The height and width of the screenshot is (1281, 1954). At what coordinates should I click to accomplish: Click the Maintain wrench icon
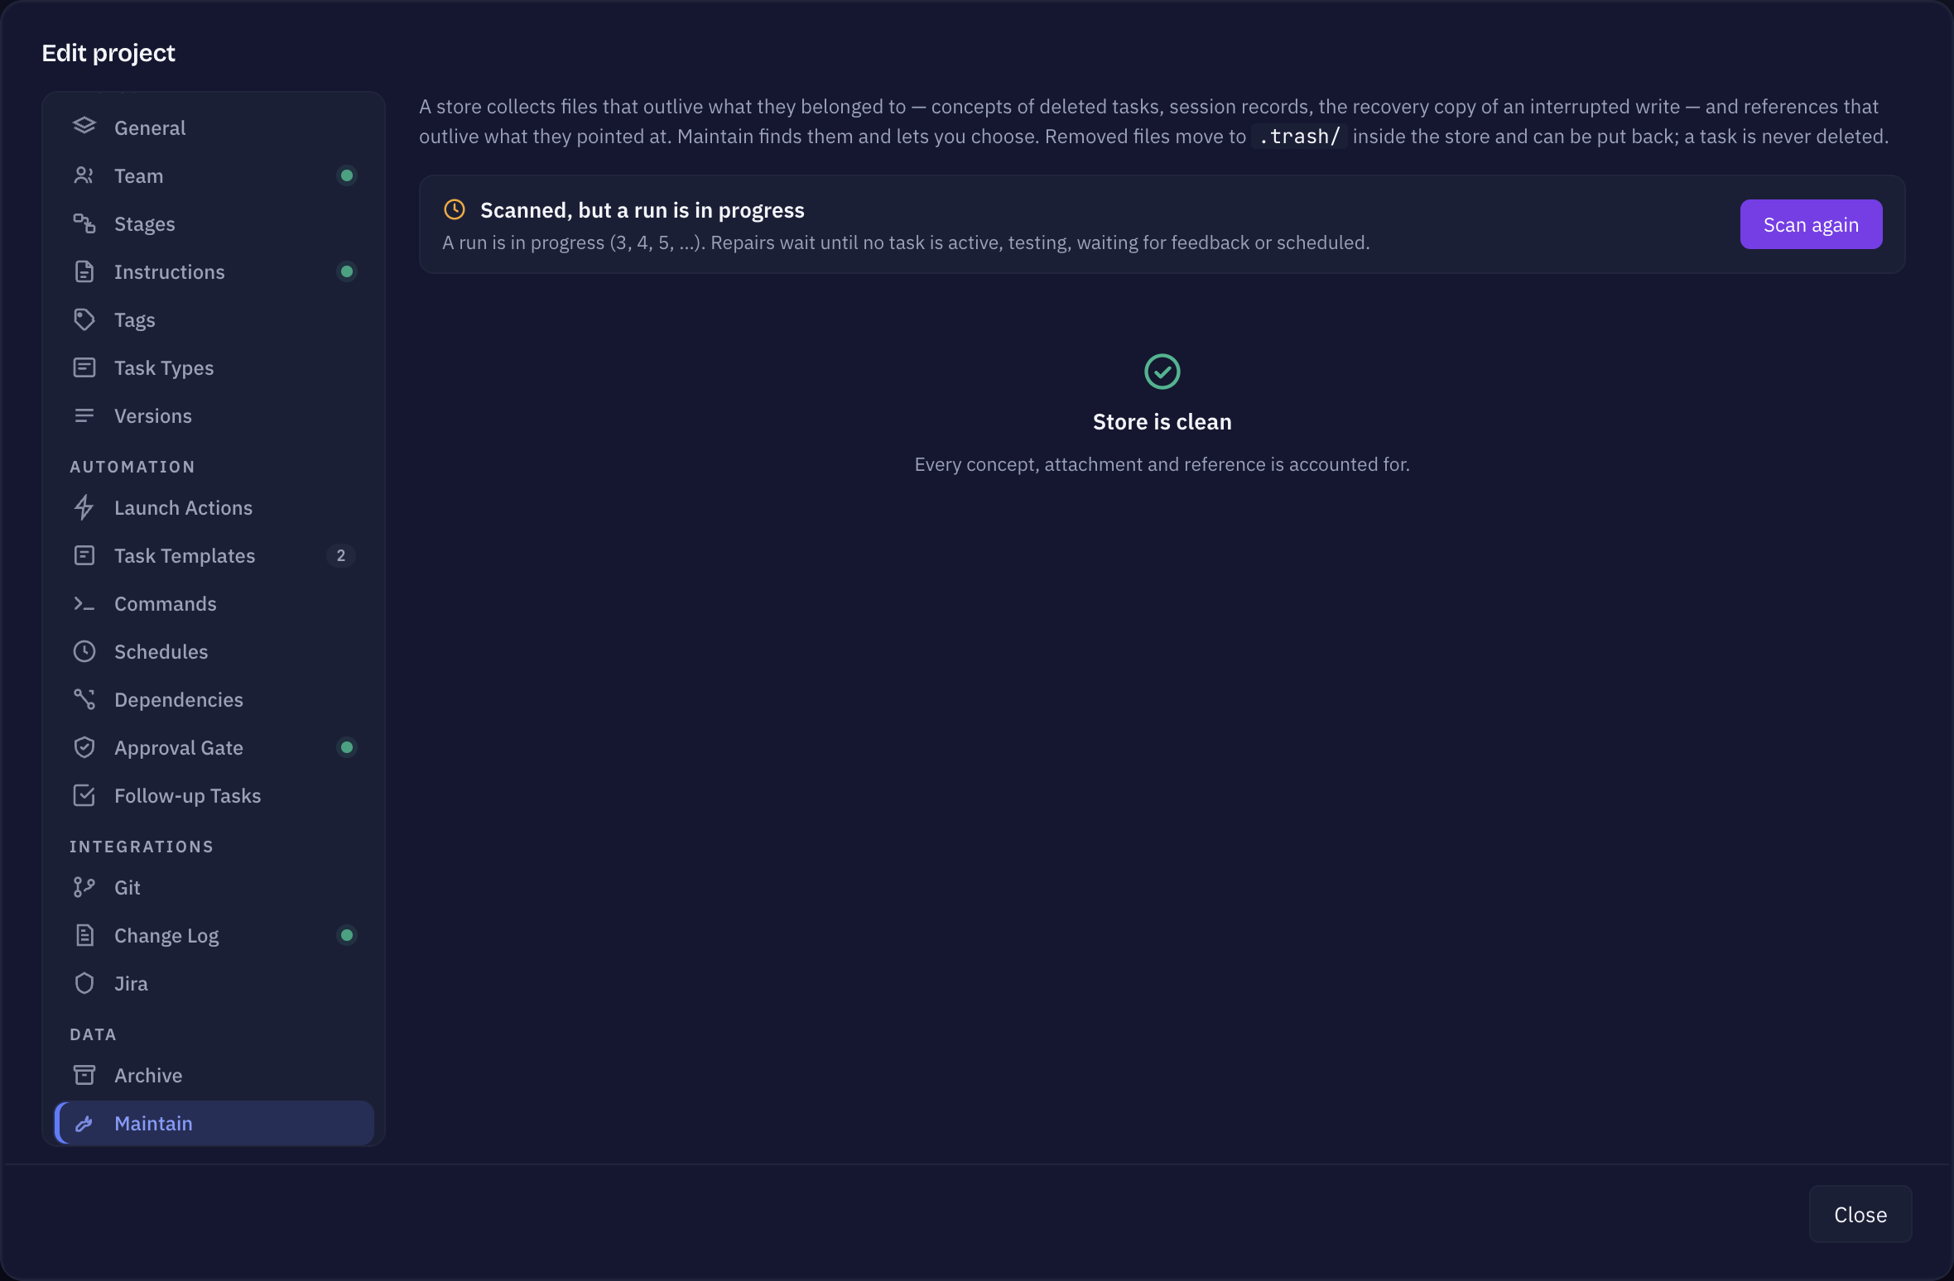coord(84,1123)
